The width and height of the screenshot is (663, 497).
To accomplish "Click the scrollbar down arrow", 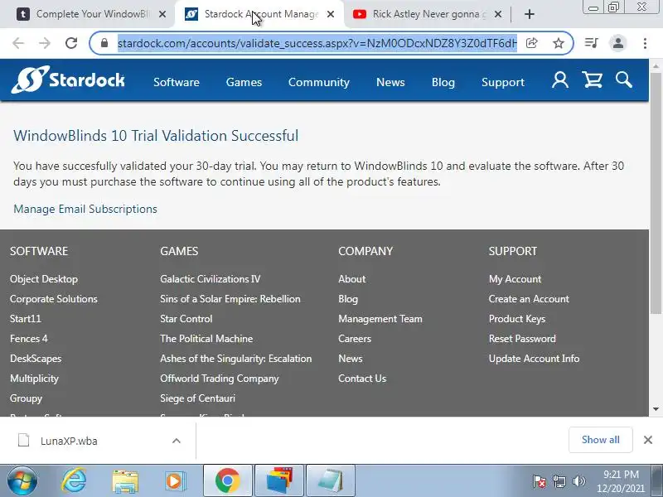I will click(656, 409).
